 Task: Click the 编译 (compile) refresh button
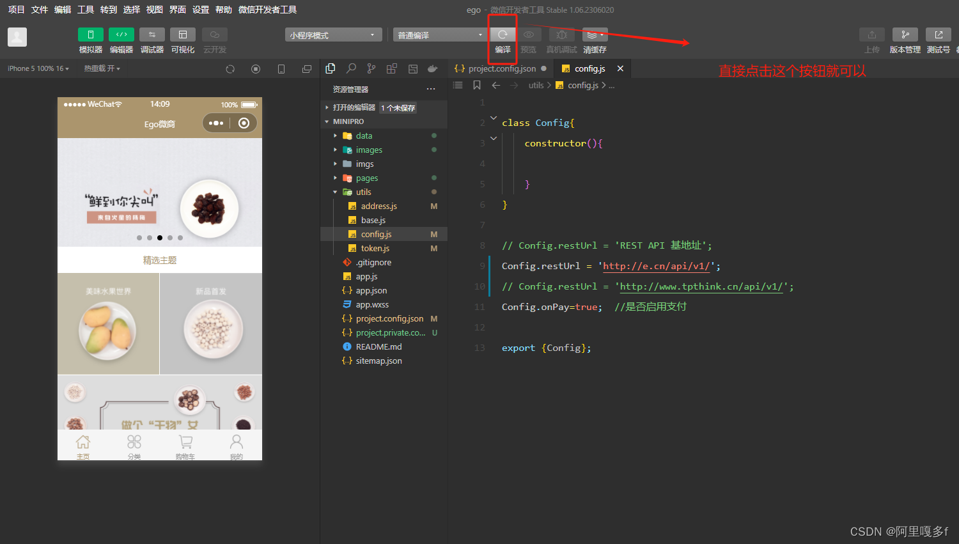coord(503,35)
